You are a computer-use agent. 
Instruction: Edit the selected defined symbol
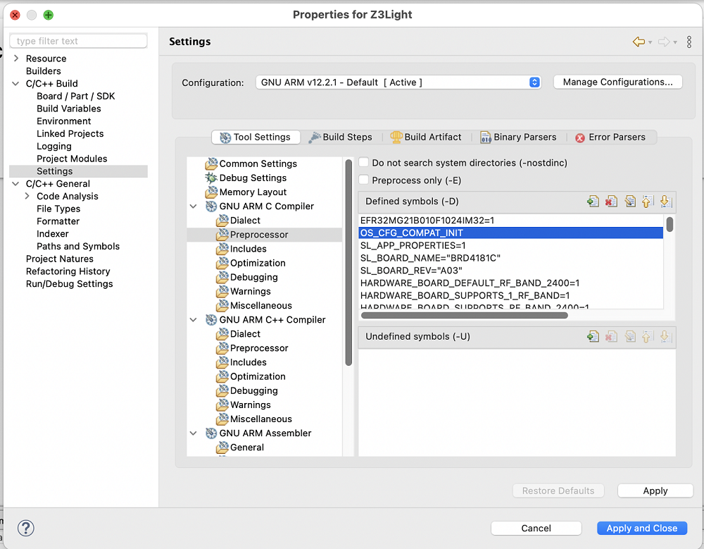coord(630,202)
